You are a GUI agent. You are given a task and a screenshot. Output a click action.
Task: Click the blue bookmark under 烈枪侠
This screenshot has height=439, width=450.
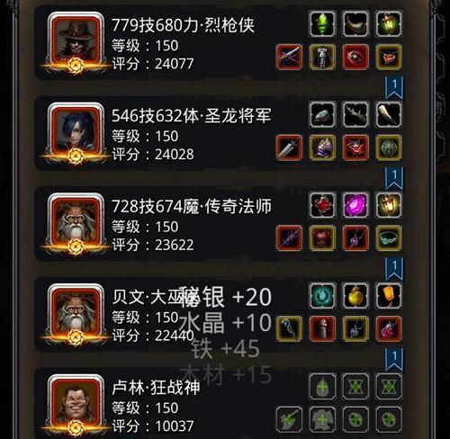point(394,87)
